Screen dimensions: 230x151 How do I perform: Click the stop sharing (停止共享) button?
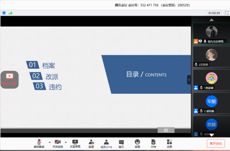(x=10, y=80)
